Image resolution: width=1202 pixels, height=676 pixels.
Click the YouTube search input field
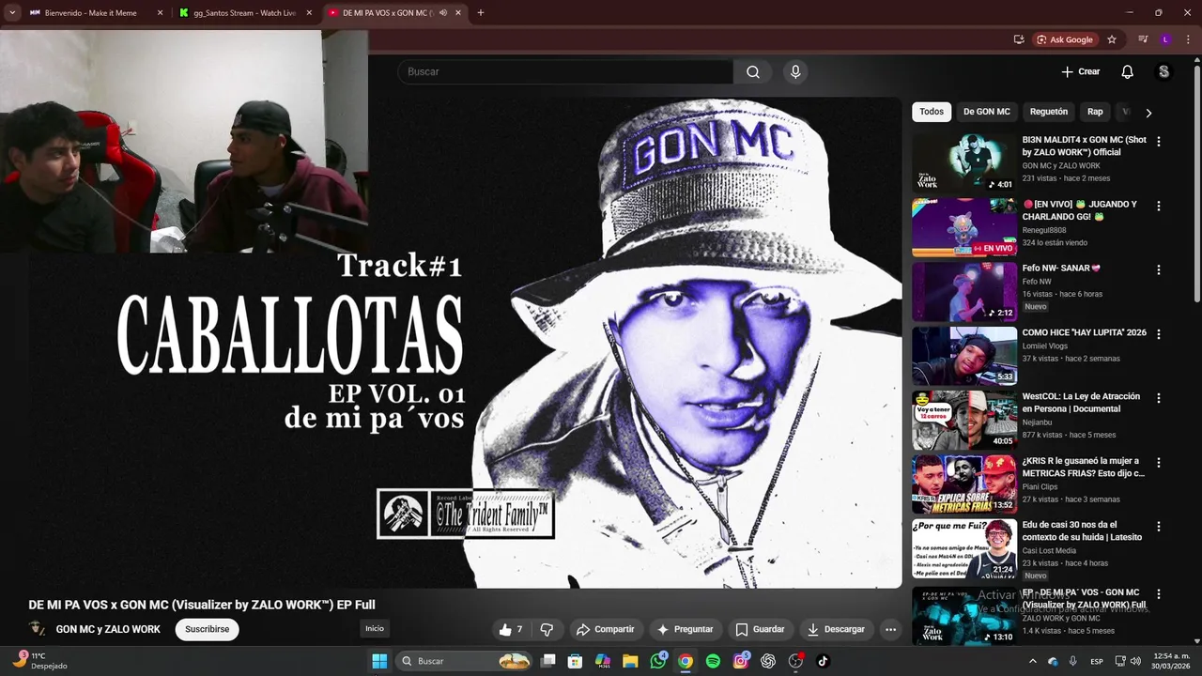(x=565, y=71)
